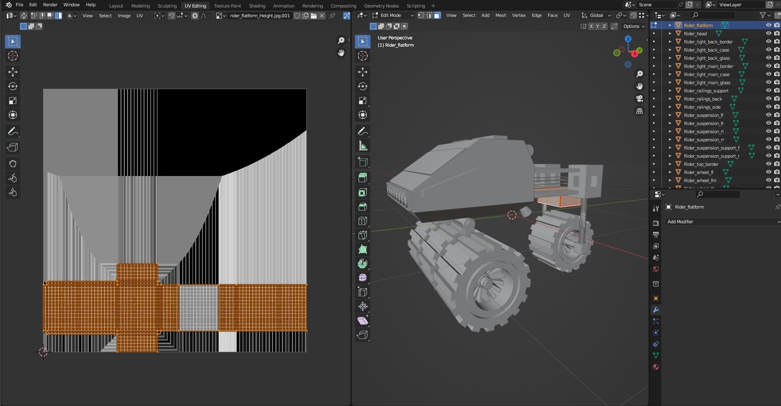Viewport: 781px width, 406px height.
Task: Select the Bevel tool
Action: click(362, 207)
